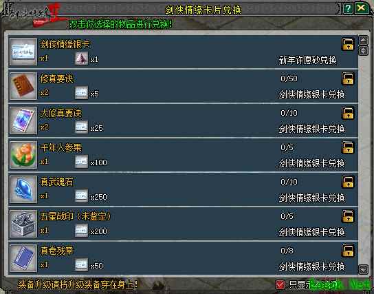Screen dimensions: 374x294
Task: Click the scroll up arrow of the list
Action: tap(363, 40)
